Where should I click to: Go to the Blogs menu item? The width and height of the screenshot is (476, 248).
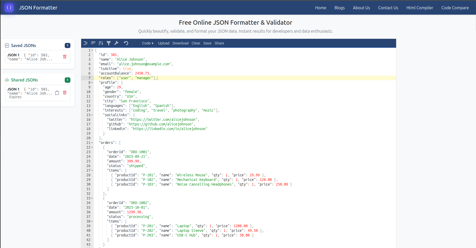pos(339,8)
